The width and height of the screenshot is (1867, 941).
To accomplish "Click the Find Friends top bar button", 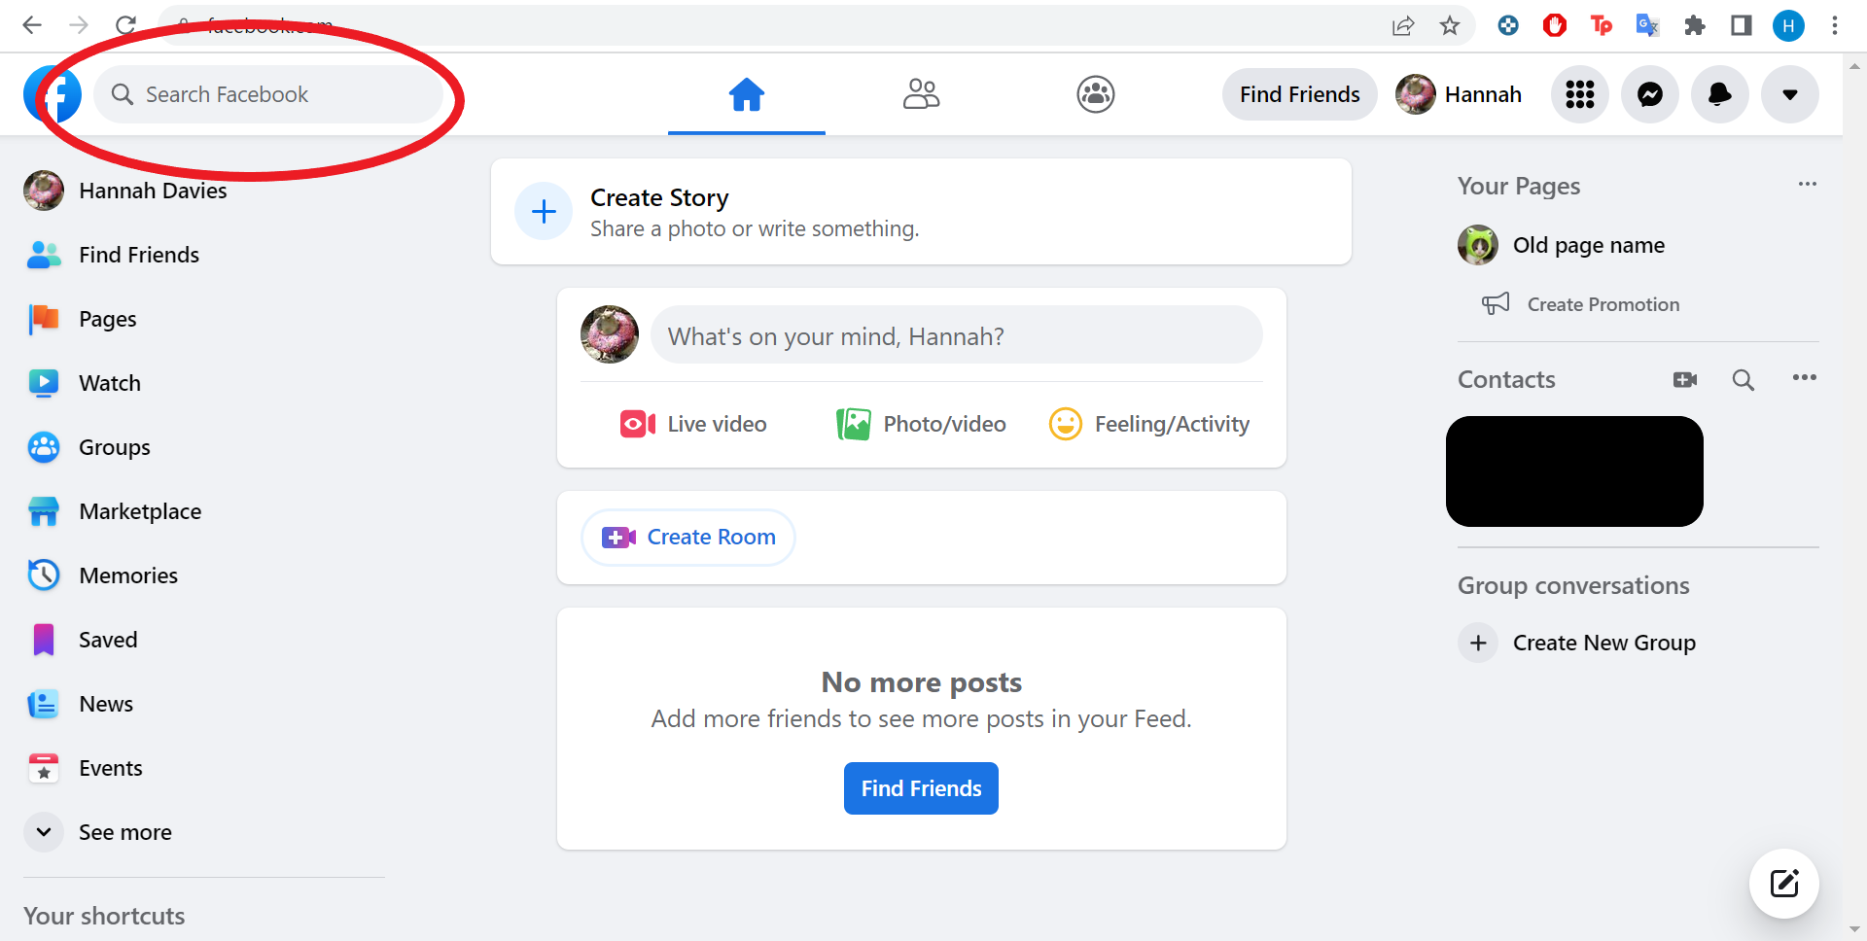I will [x=1299, y=94].
